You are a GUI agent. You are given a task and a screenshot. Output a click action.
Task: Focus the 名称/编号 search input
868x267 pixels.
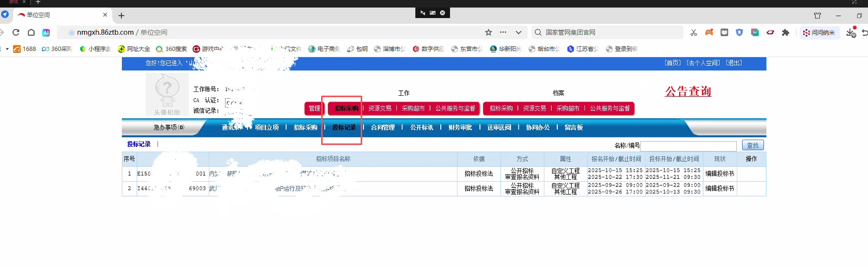pos(689,146)
